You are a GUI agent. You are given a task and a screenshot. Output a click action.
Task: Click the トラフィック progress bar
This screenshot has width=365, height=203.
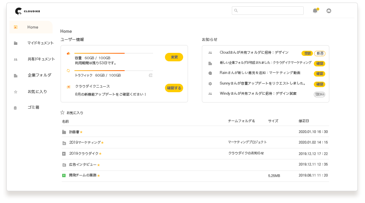click(x=114, y=71)
